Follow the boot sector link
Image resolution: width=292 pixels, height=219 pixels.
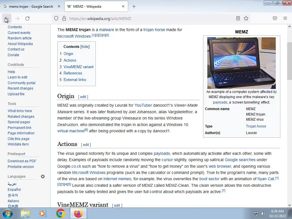[209, 179]
